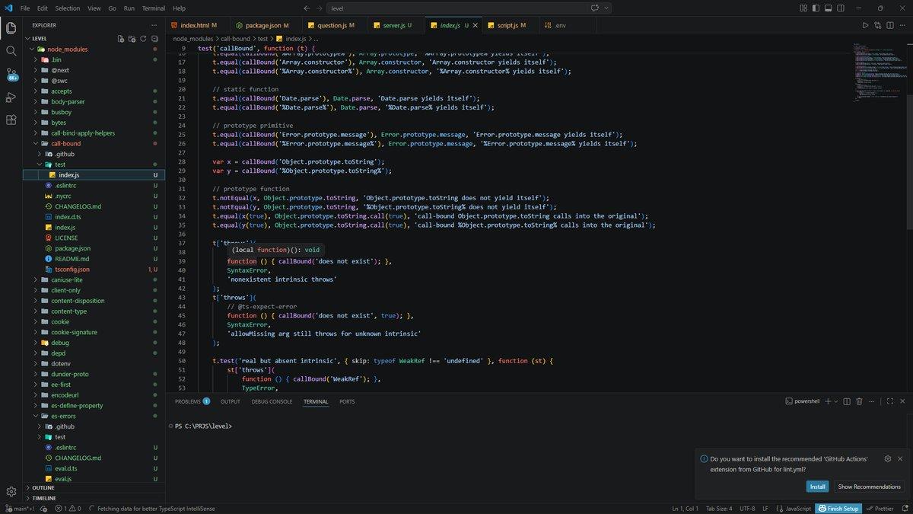Viewport: 913px width, 514px height.
Task: Click the Finish Setup status button
Action: [837, 508]
